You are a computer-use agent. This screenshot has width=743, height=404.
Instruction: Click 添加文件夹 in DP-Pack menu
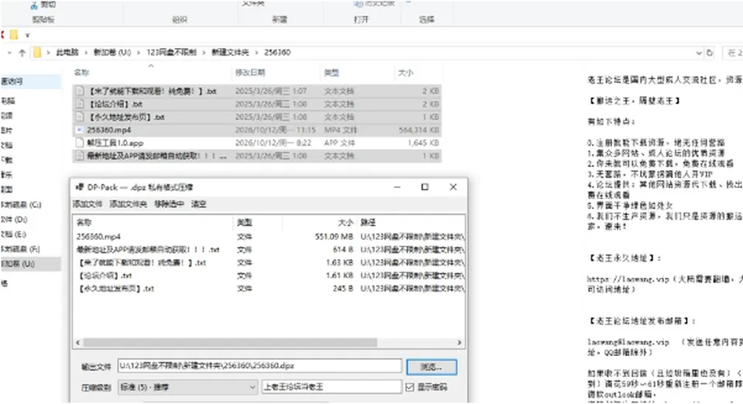(x=128, y=204)
